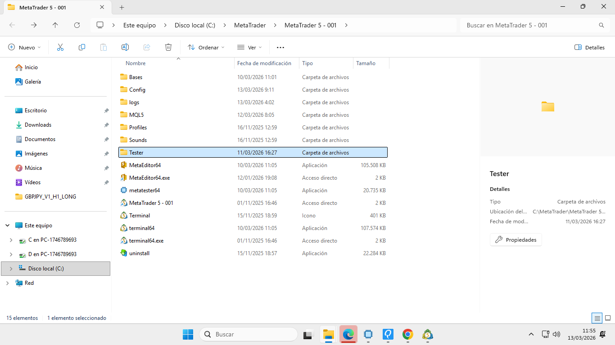Click the Propiedades button
Screen dimensions: 615x345
pos(516,240)
